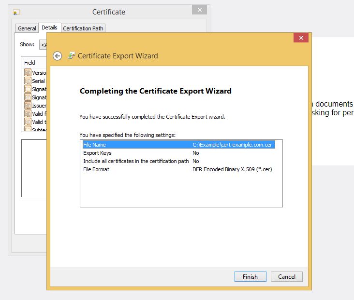Switch to the Certification Path tab
The image size is (354, 300).
(x=83, y=28)
